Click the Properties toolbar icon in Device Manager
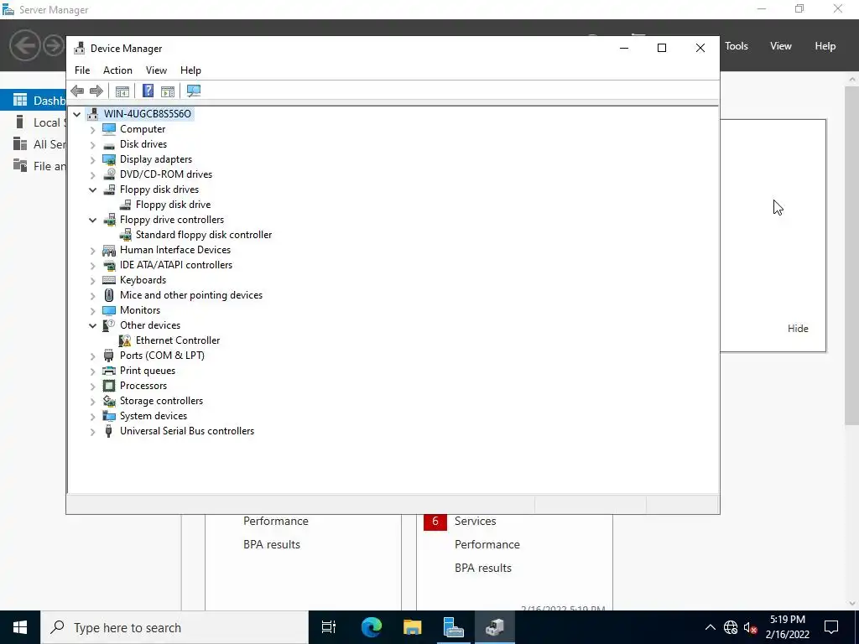This screenshot has width=859, height=644. pos(122,91)
